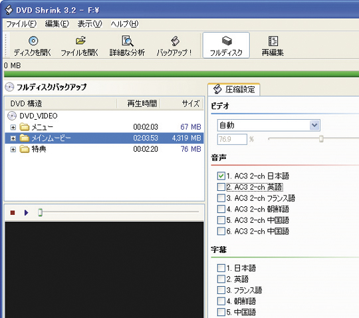Play preview with the blue triangle
This screenshot has width=359, height=318.
26,213
